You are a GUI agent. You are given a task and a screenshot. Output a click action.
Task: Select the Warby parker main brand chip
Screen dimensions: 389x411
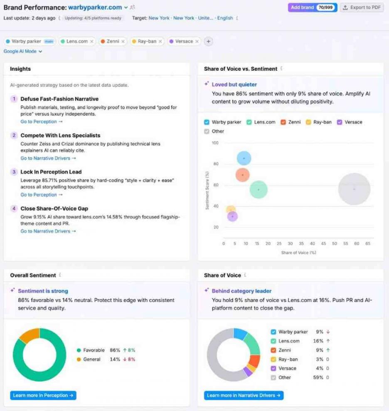click(30, 42)
